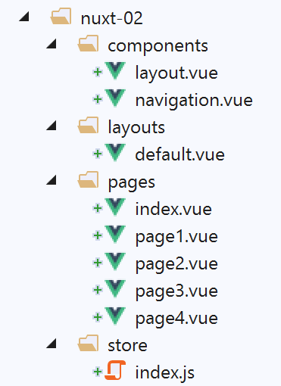The width and height of the screenshot is (281, 386).
Task: Collapse the pages folder arrow
Action: (52, 180)
